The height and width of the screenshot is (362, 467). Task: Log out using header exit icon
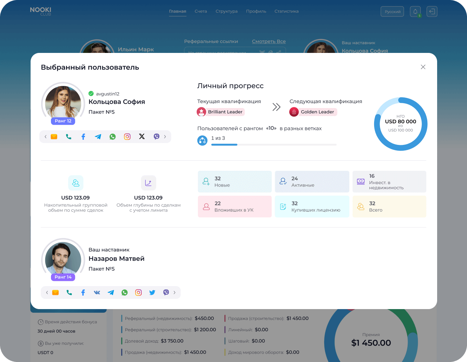[432, 12]
